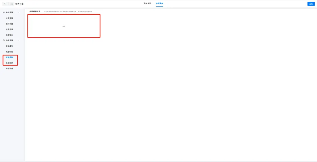Open 数据模型 under 高级设置
The height and width of the screenshot is (162, 317).
coord(9,46)
